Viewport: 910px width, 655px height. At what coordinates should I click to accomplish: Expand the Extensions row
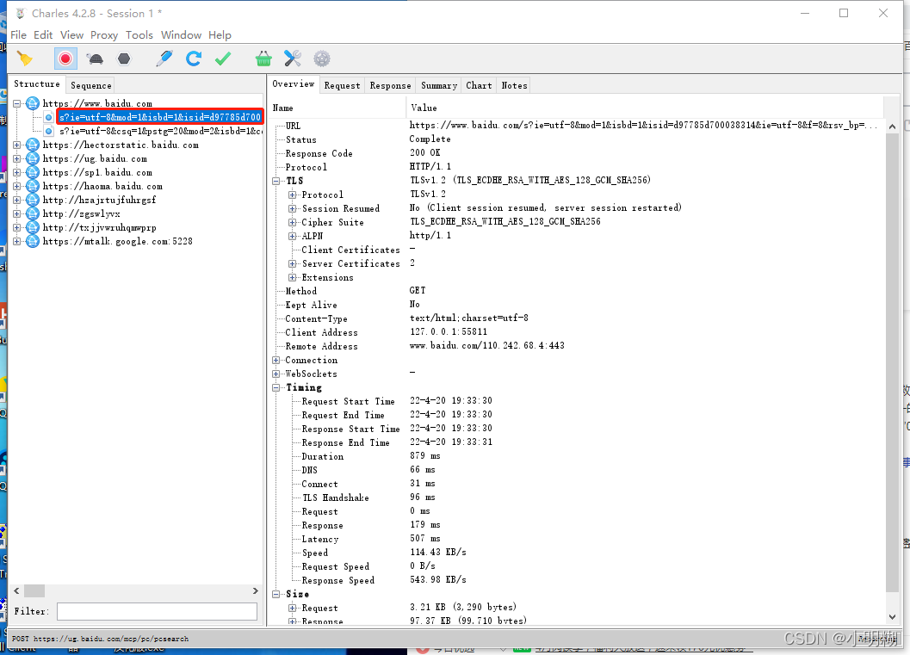click(x=293, y=278)
